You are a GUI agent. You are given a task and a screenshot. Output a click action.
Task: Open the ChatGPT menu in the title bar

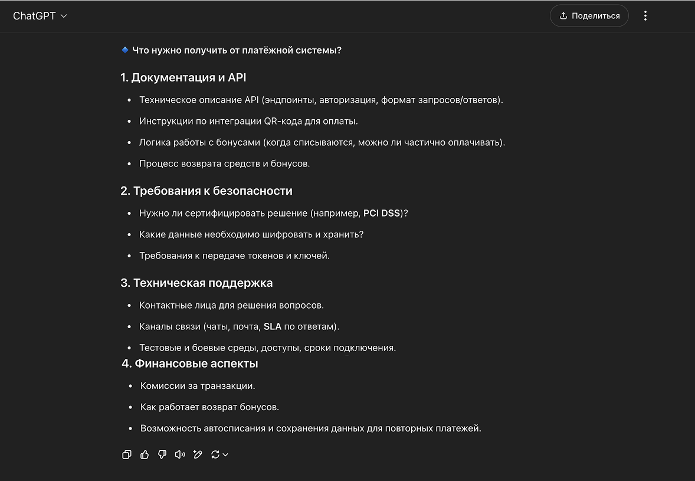point(40,16)
